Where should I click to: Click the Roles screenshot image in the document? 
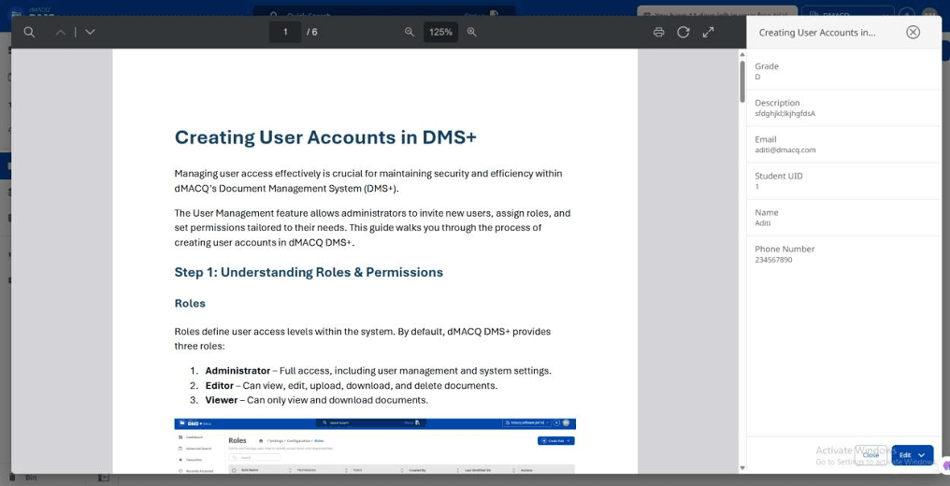pos(375,446)
